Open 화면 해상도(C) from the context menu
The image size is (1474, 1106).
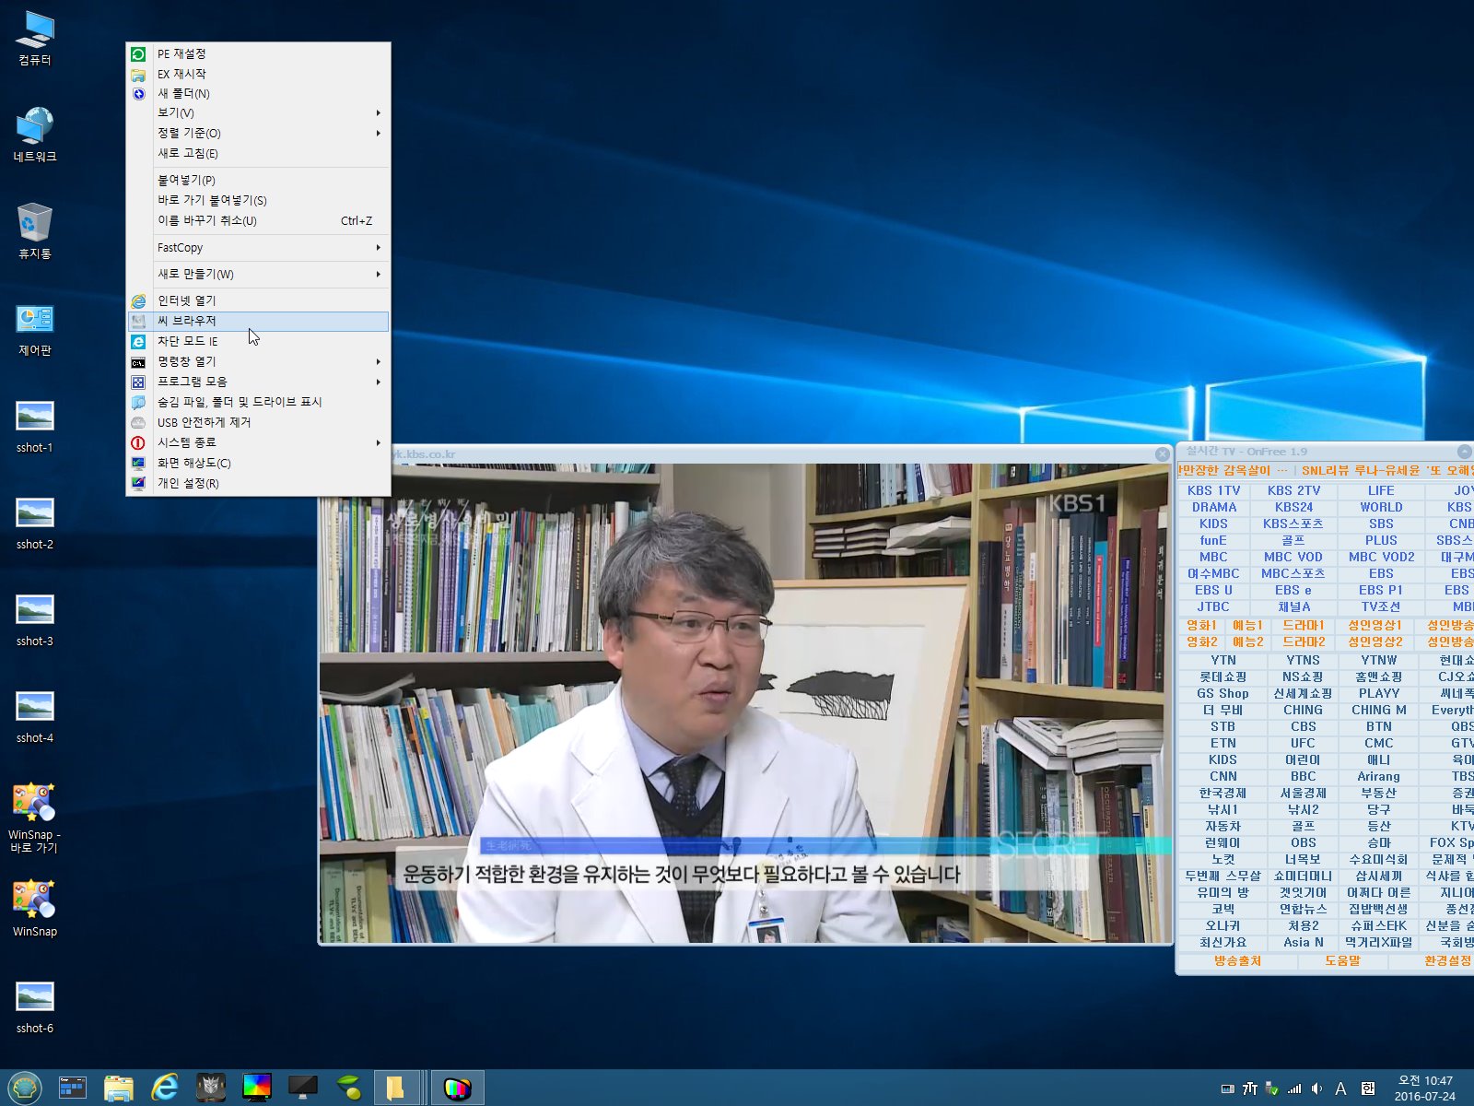(x=258, y=463)
